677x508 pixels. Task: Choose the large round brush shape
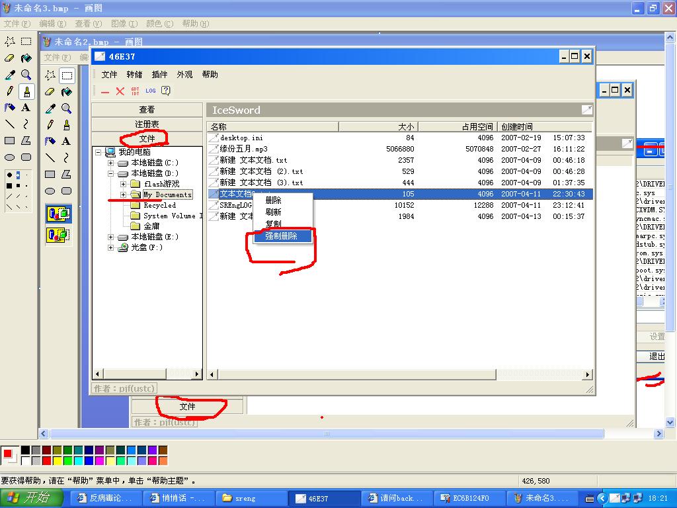[9, 175]
